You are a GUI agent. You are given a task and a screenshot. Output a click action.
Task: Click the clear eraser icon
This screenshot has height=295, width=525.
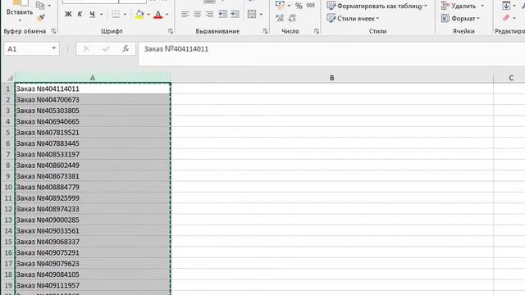tap(506, 18)
